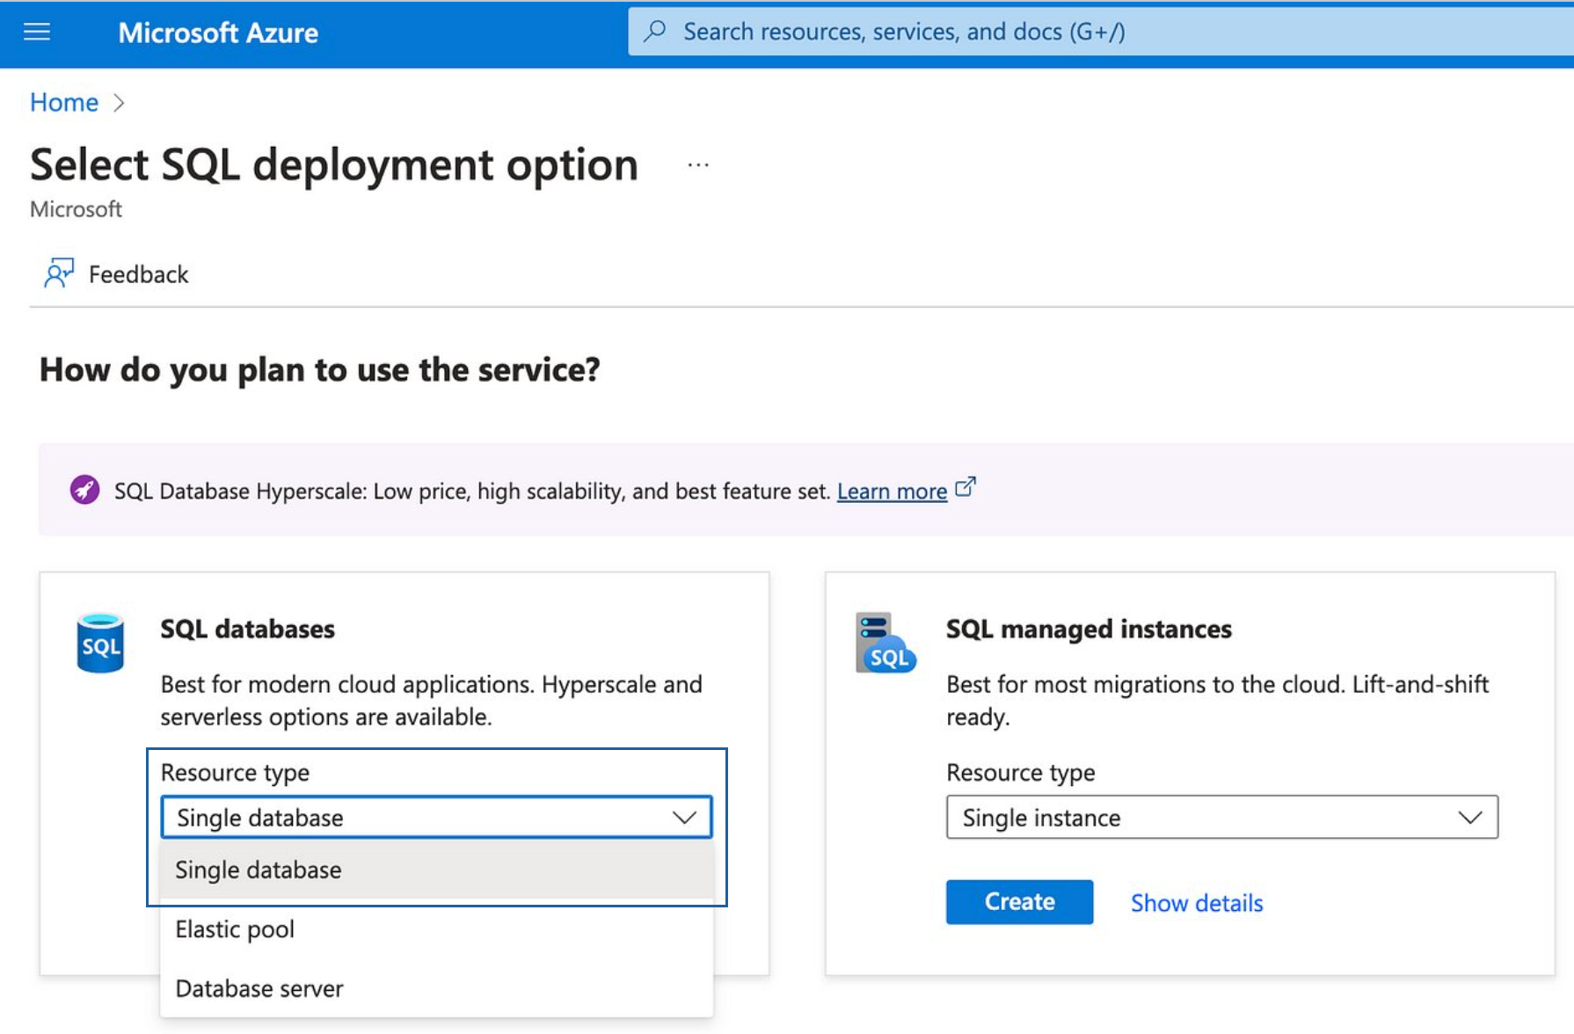Image resolution: width=1574 pixels, height=1034 pixels.
Task: Follow the Learn more link
Action: [x=892, y=492]
